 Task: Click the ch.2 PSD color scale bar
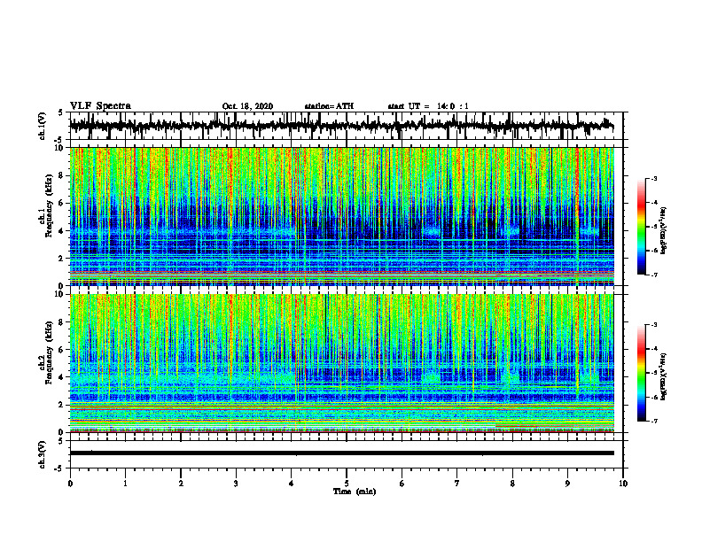642,373
